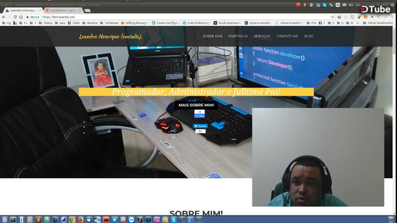Image resolution: width=397 pixels, height=223 pixels.
Task: Open the Caixa Econômic bookmark
Action: coord(290,23)
